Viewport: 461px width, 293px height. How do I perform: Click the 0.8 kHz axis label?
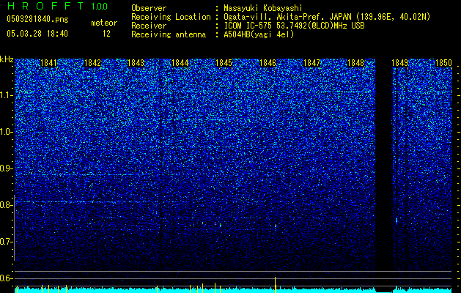[6, 205]
